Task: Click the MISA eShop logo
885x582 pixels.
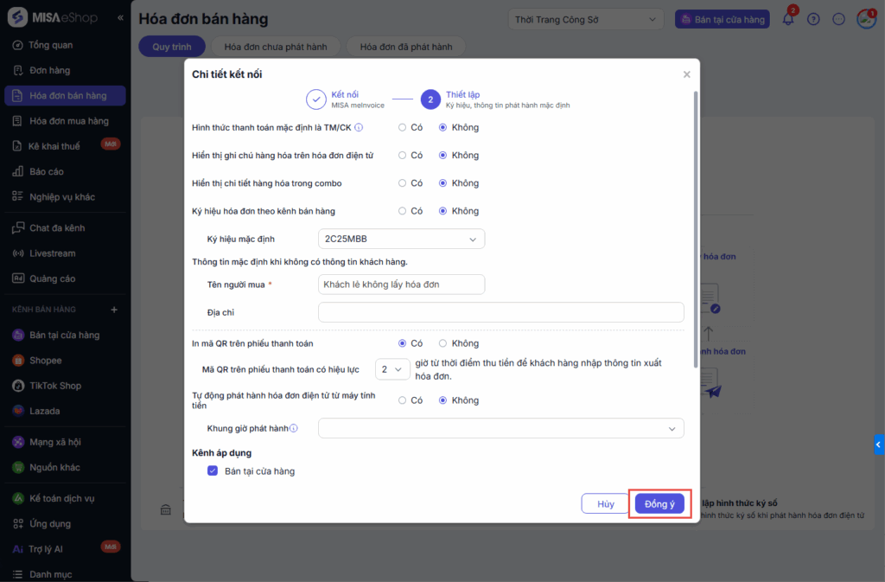Action: pyautogui.click(x=53, y=17)
